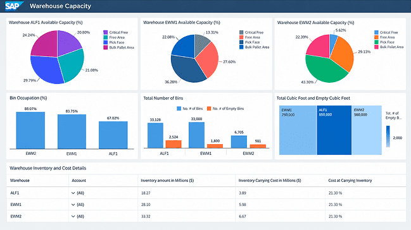Click EWM1 chart Free Area legend swatch
Viewport: 411px width, 230px height.
pos(241,37)
